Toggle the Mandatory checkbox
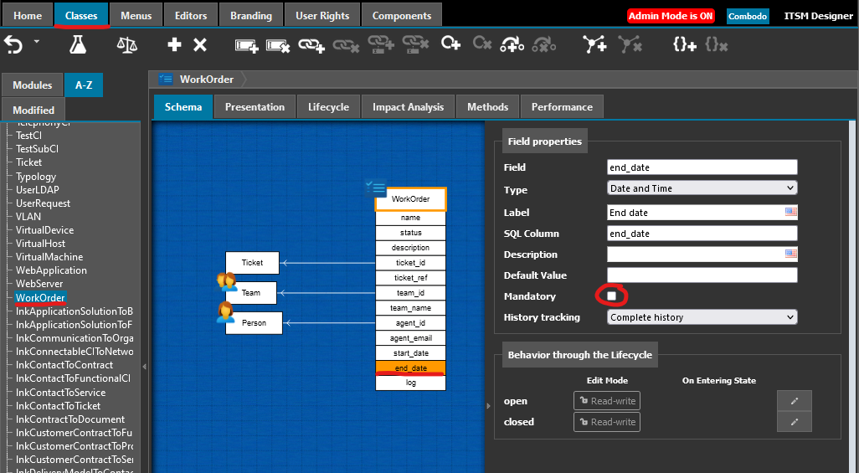Screen dimensions: 859x473 point(611,296)
